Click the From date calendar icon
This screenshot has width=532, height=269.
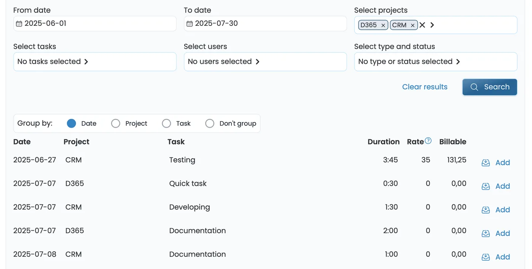tap(19, 24)
